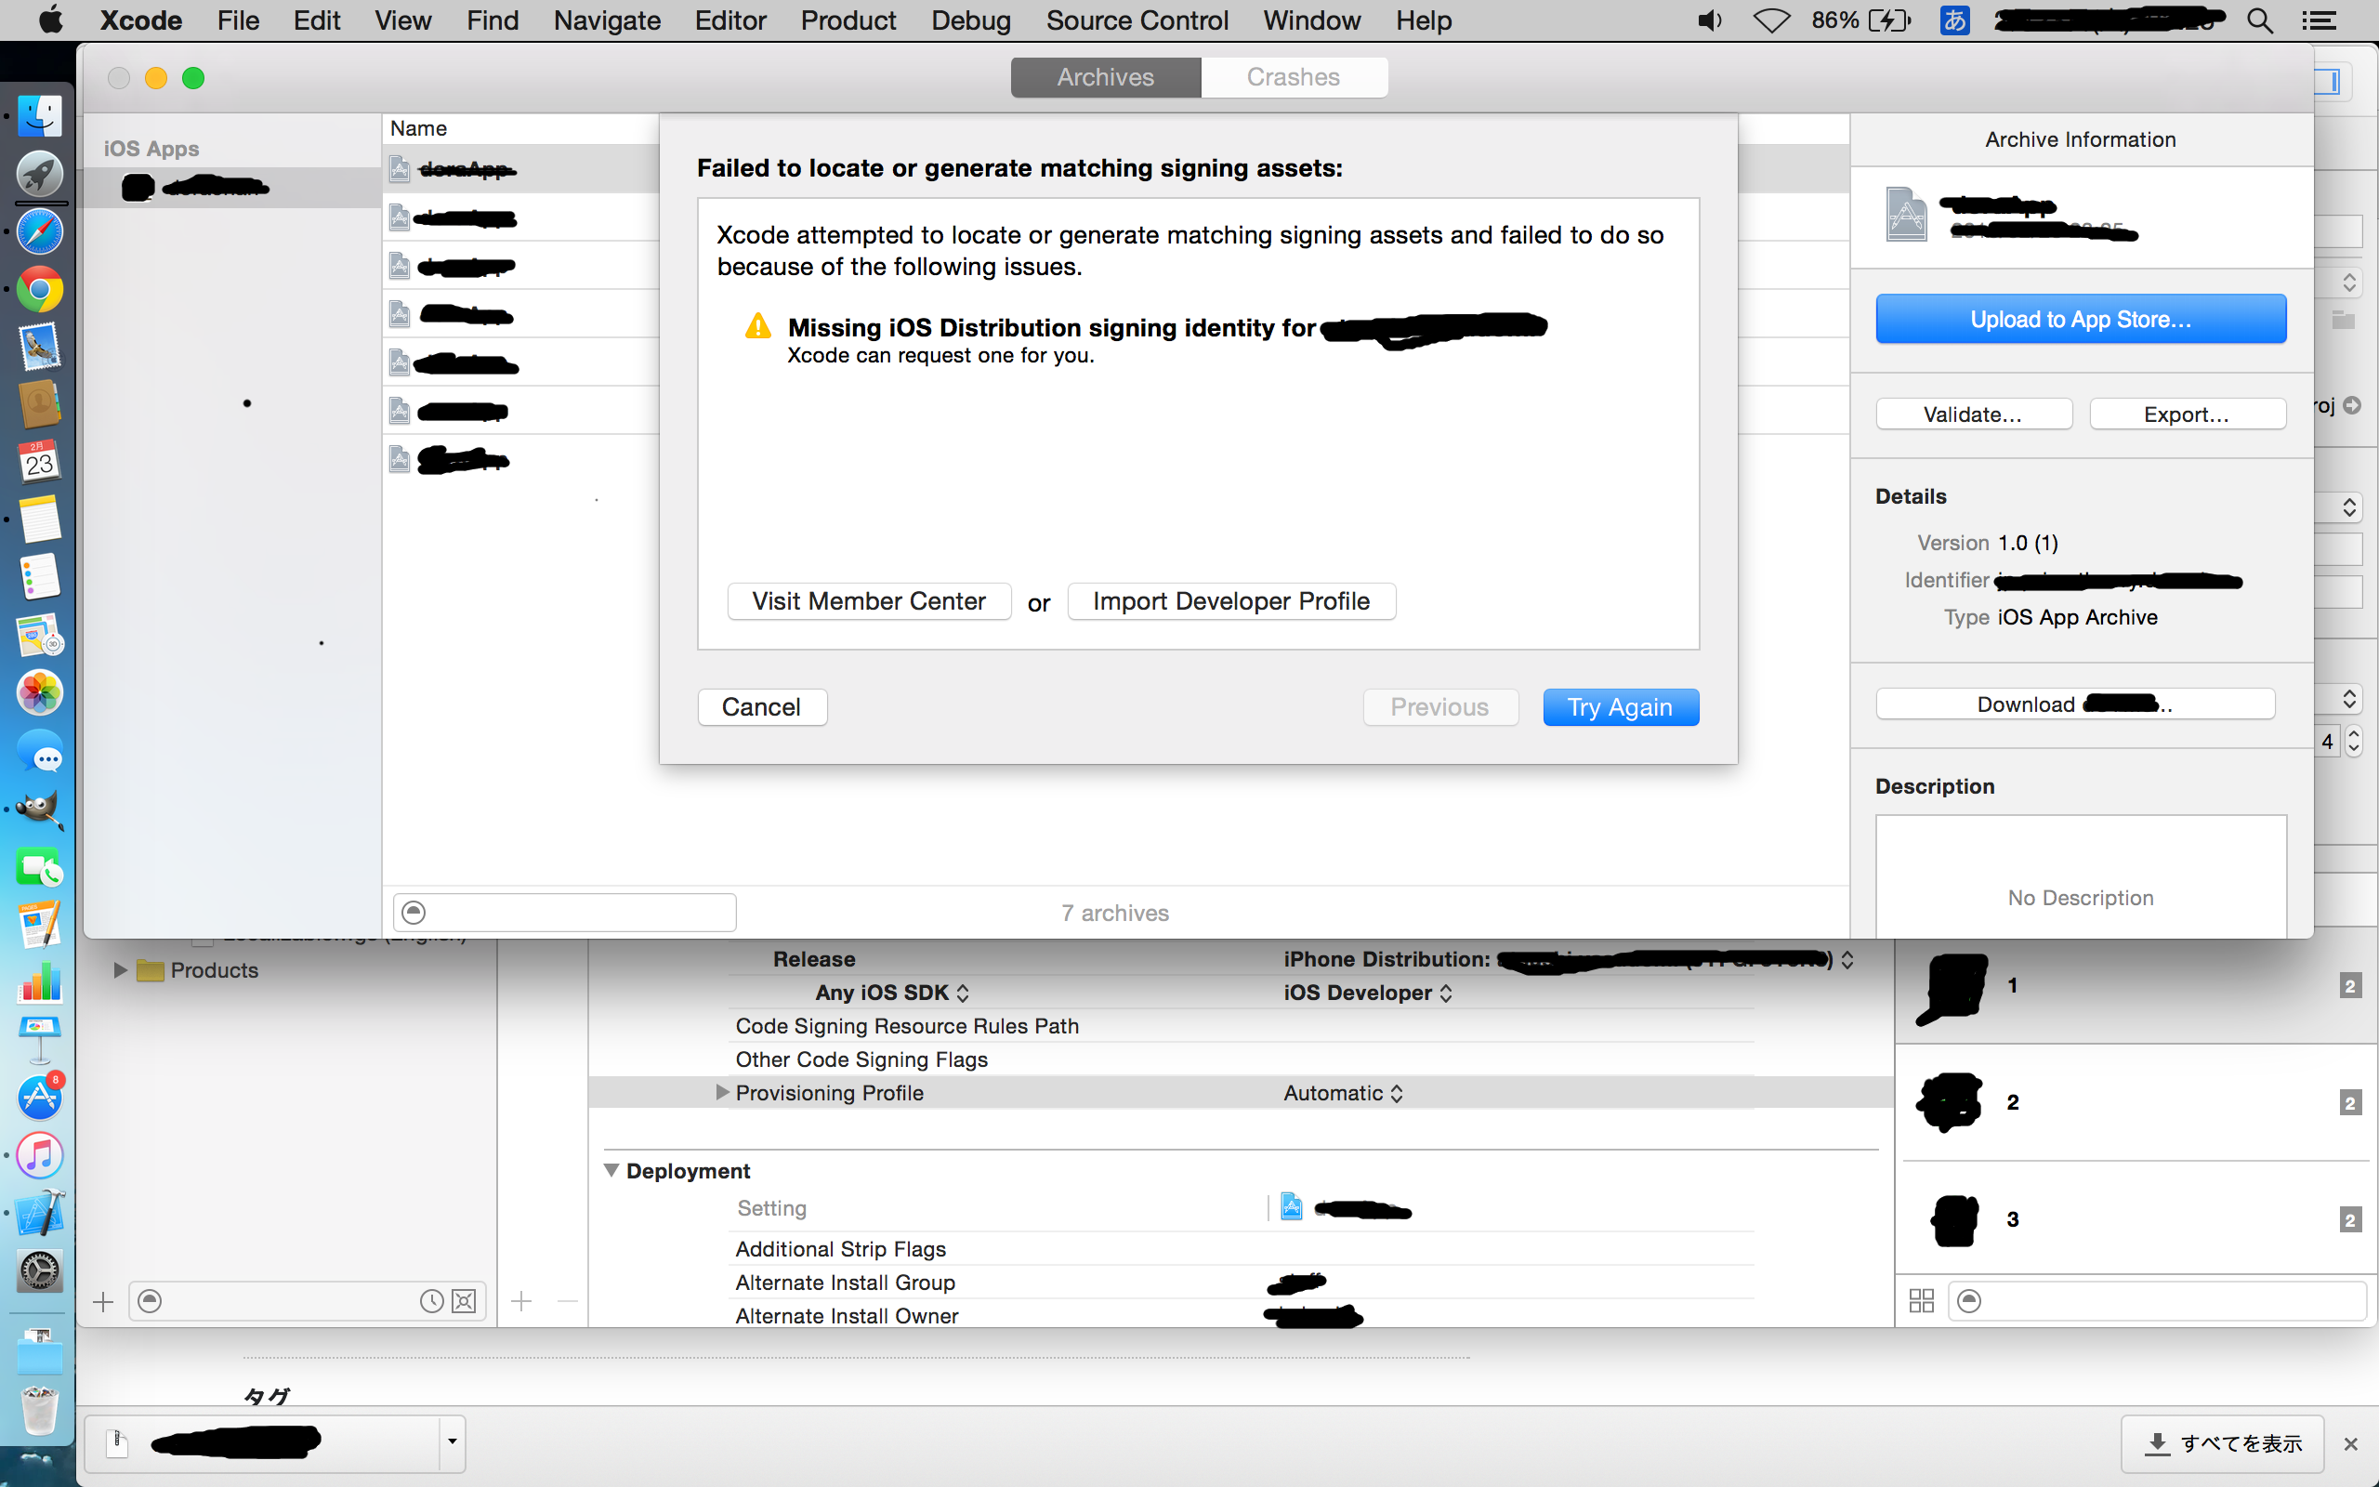
Task: Click the grid view icon in library pane
Action: (1922, 1301)
